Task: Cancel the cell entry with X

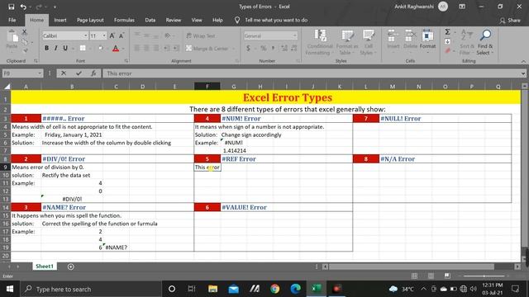Action: point(64,73)
